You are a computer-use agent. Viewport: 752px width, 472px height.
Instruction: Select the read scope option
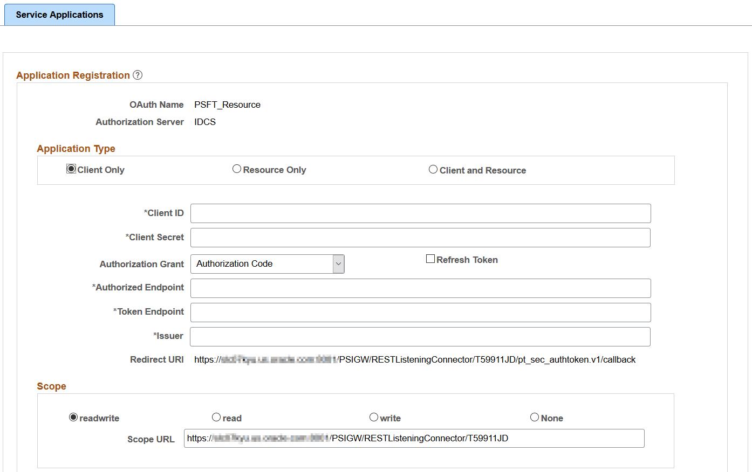tap(216, 417)
